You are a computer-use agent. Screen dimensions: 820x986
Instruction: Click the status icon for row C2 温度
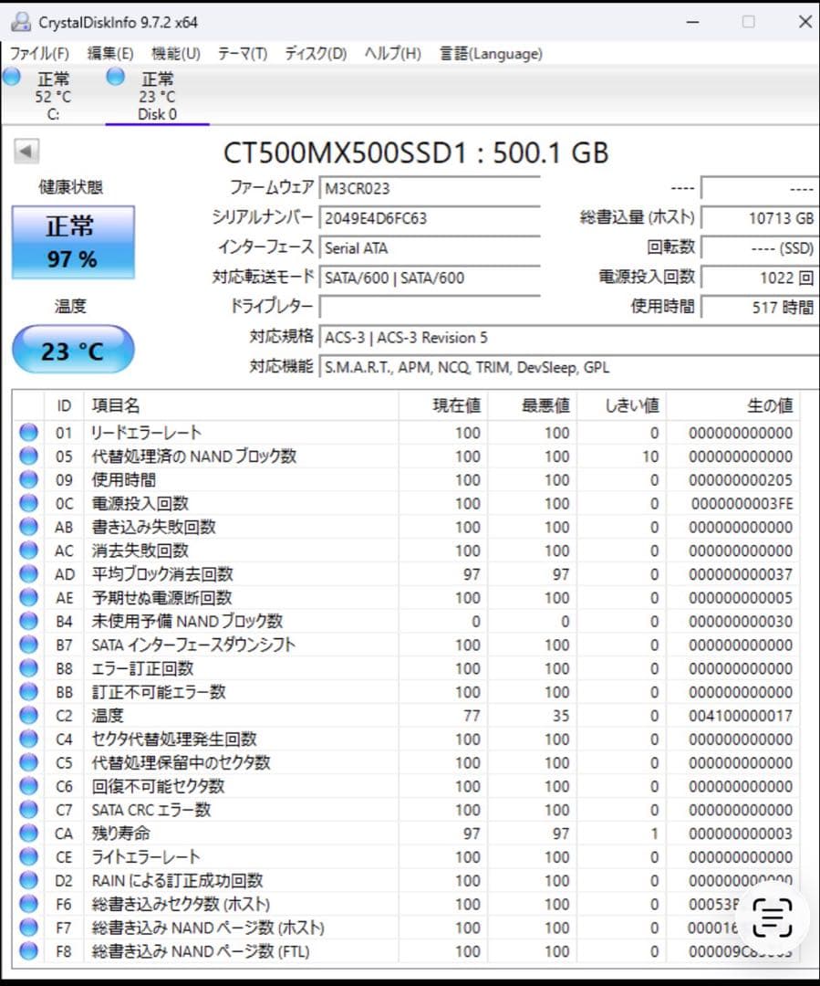[28, 715]
